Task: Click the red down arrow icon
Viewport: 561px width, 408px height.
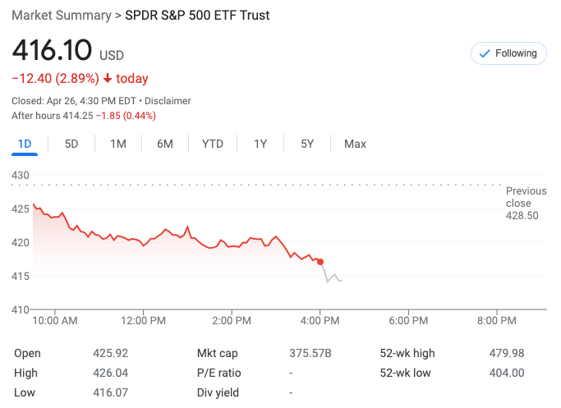Action: click(x=108, y=79)
